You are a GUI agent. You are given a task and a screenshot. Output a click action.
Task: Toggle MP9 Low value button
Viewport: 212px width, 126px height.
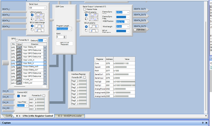click(x=19, y=77)
